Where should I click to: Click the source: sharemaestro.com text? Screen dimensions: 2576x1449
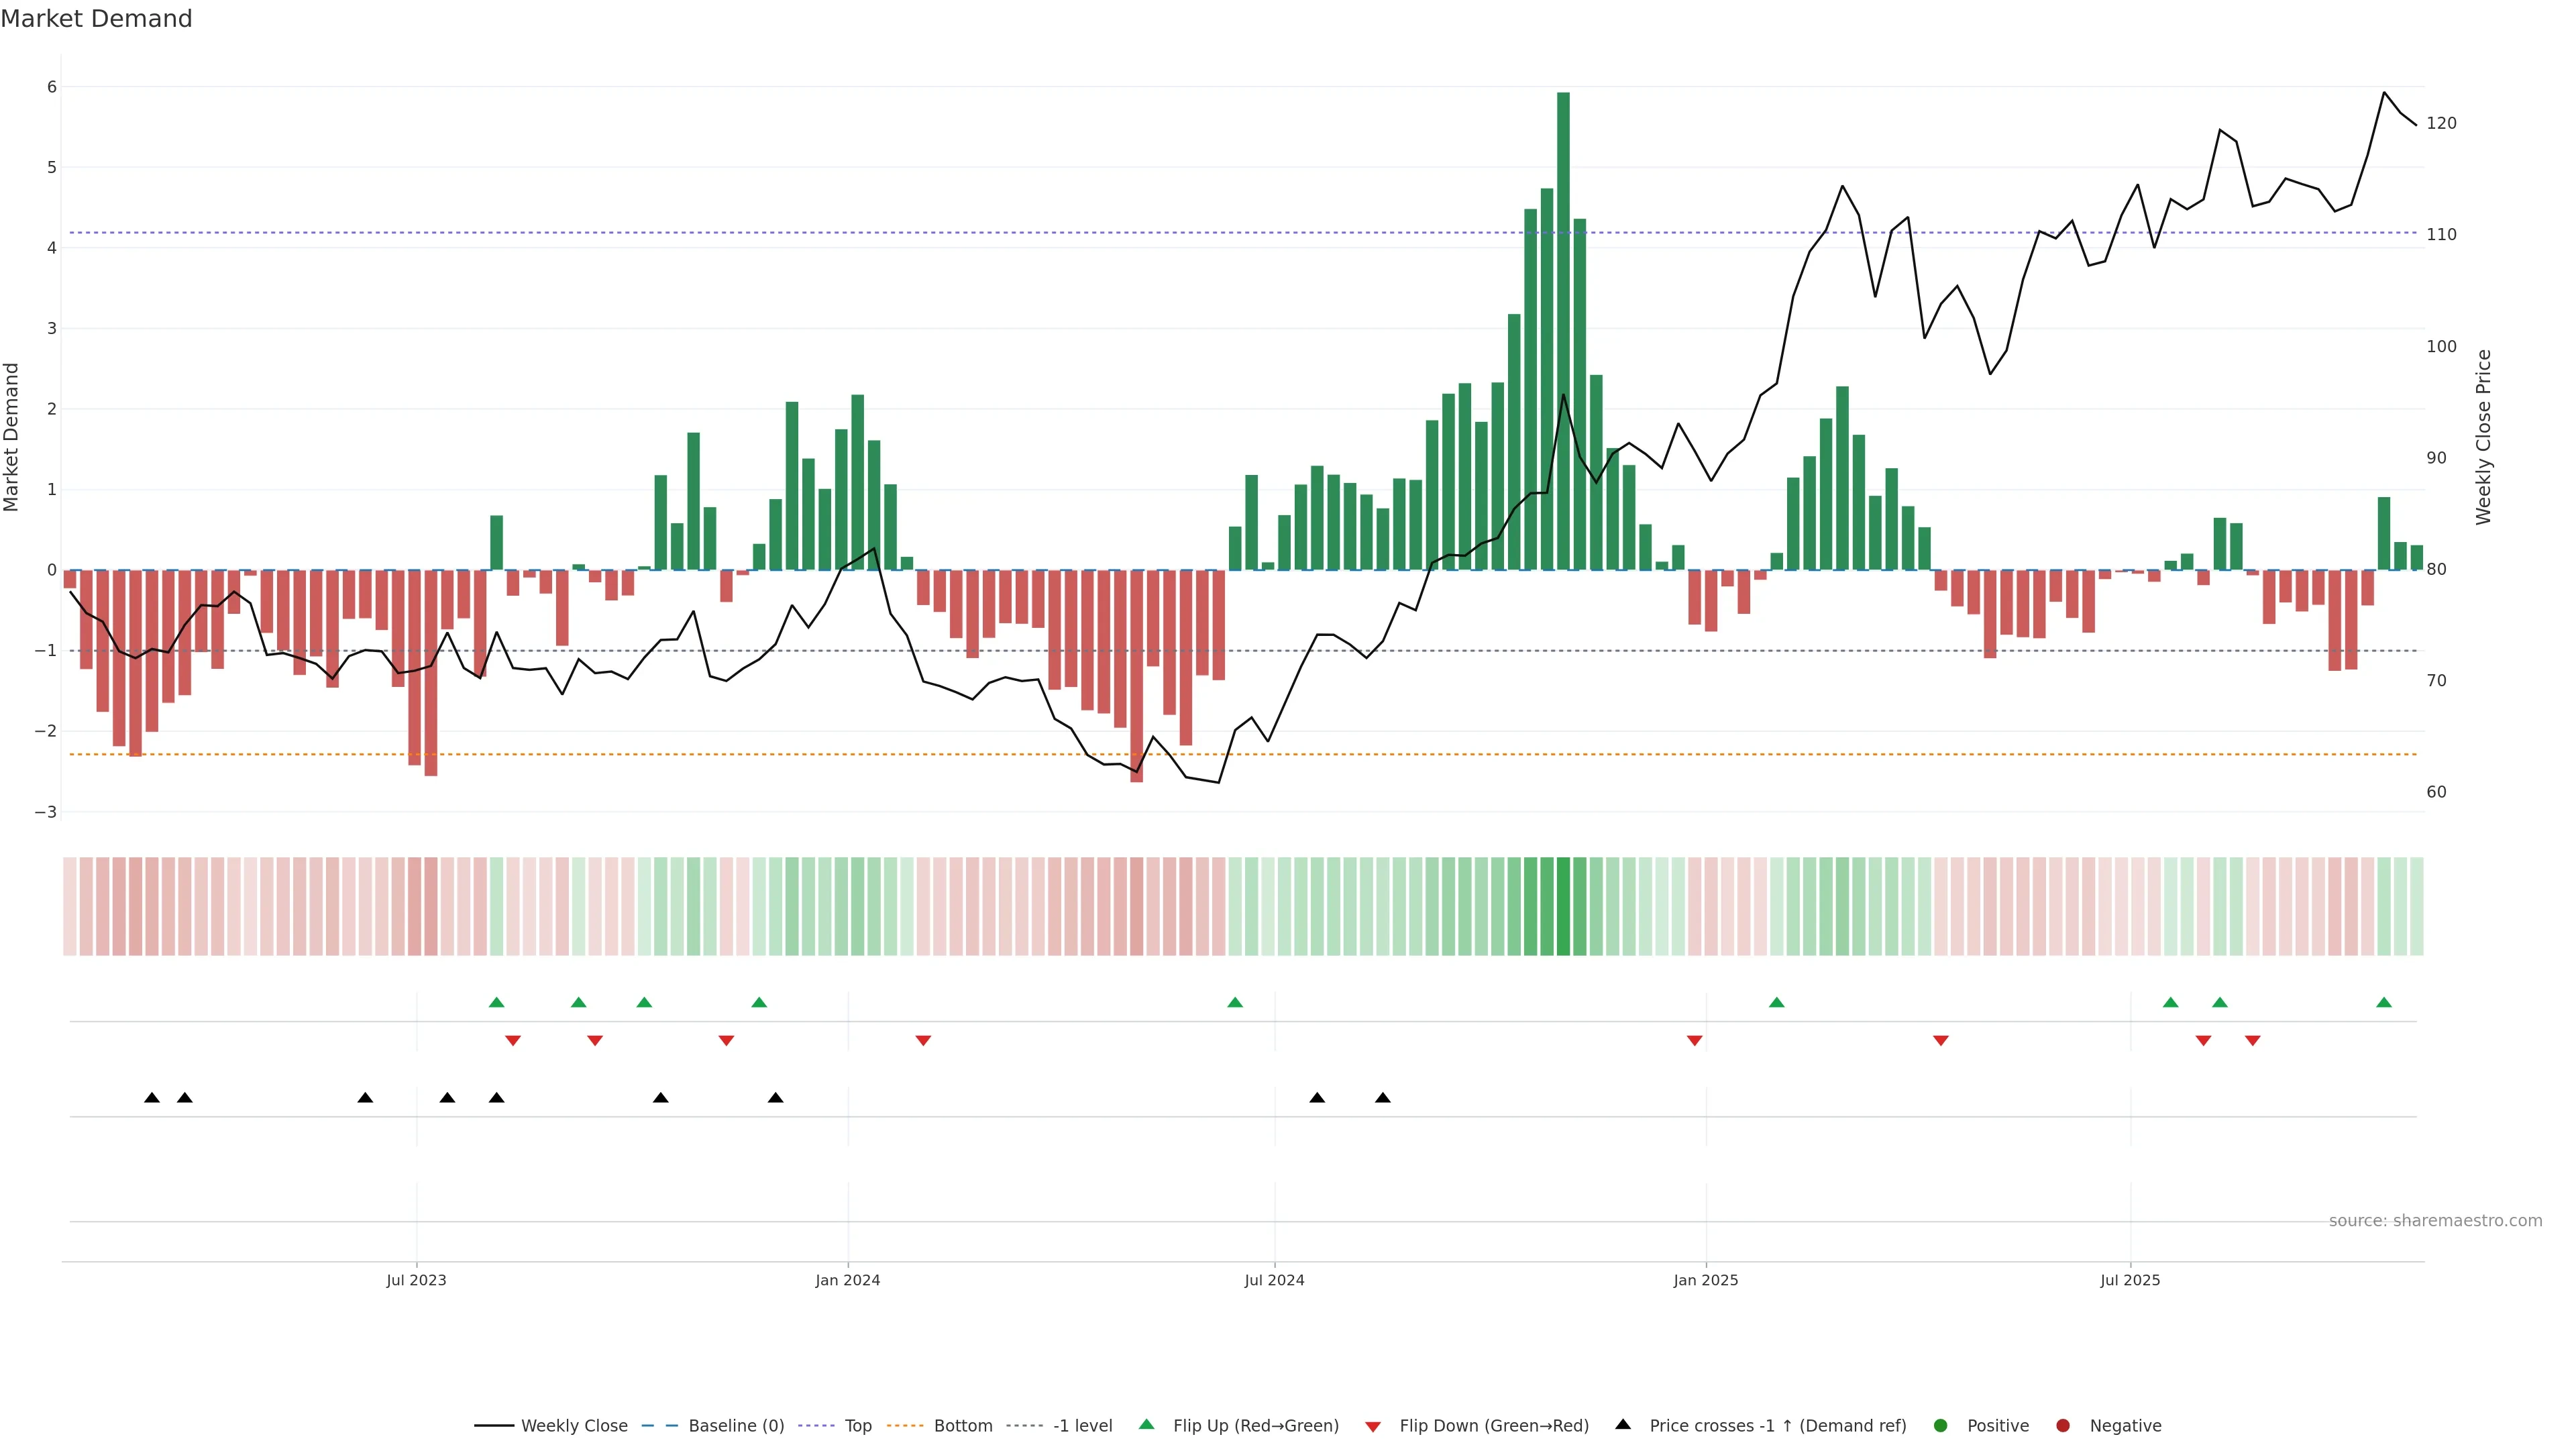(x=2435, y=1221)
